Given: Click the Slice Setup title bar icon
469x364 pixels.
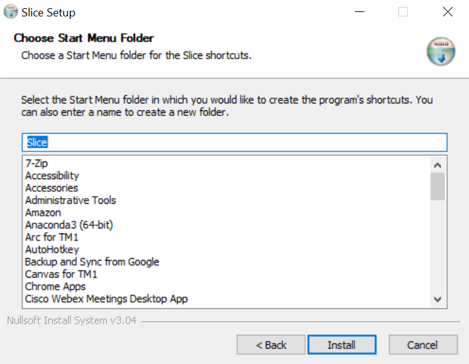Looking at the screenshot, I should point(11,12).
